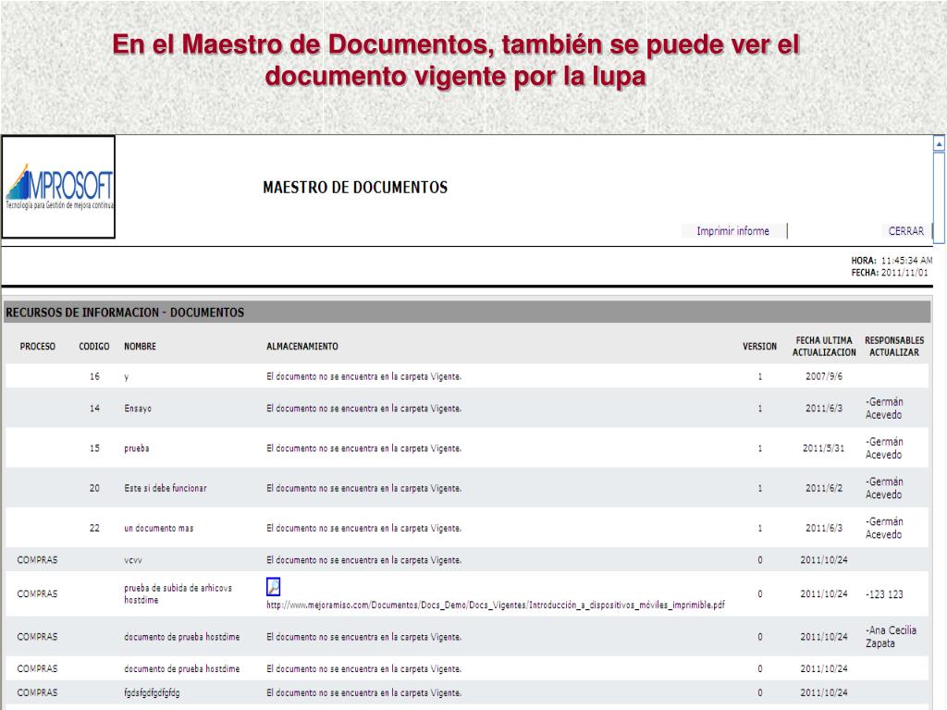Click the ALMACENAMIENTO column header
Viewport: 947px width, 710px height.
coord(302,347)
